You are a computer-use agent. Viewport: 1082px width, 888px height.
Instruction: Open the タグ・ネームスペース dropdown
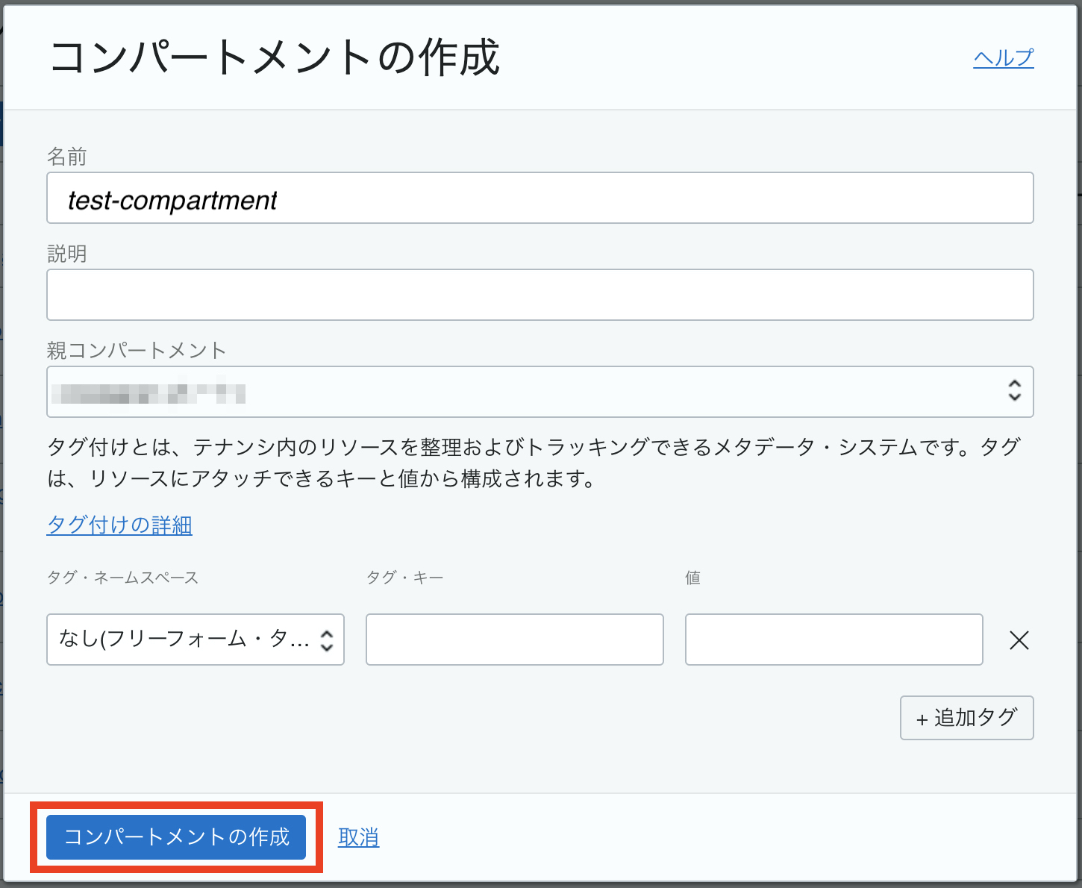[x=195, y=640]
